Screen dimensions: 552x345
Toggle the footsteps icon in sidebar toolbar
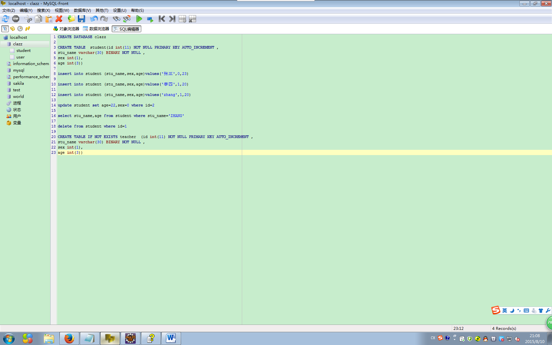(28, 29)
